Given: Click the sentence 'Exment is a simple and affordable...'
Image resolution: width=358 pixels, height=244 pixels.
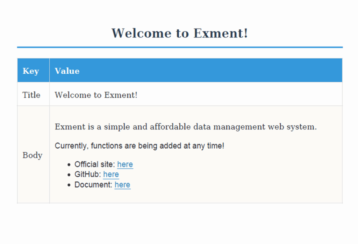Looking at the screenshot, I should (x=186, y=127).
